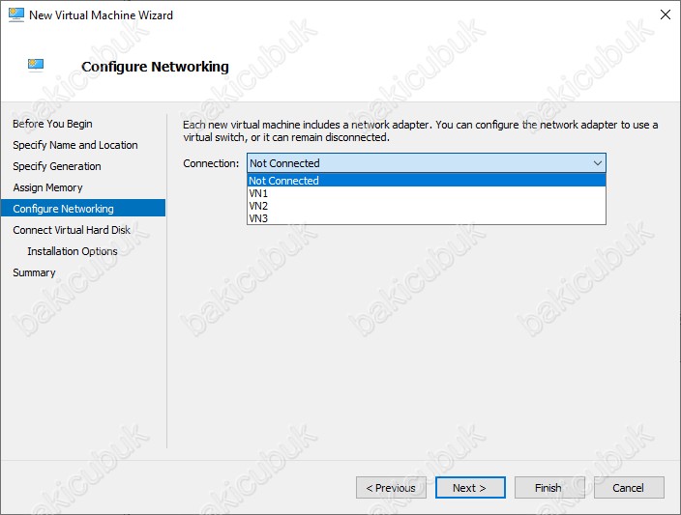
Task: Choose VN3 virtual switch option
Action: point(426,218)
